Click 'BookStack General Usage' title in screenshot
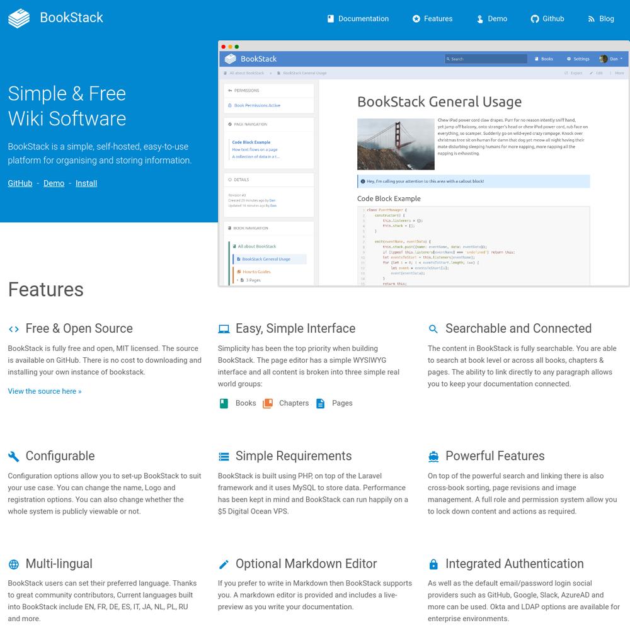Viewport: 630px width, 630px height. point(439,101)
